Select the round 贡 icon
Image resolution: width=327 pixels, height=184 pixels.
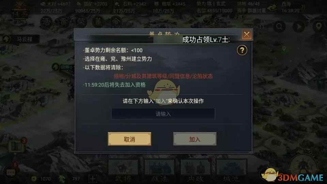click(x=63, y=22)
